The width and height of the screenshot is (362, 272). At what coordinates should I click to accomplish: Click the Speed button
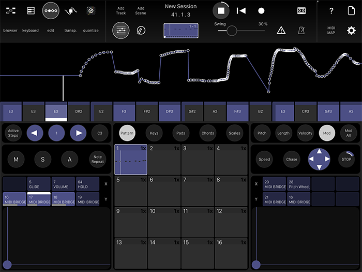(264, 160)
